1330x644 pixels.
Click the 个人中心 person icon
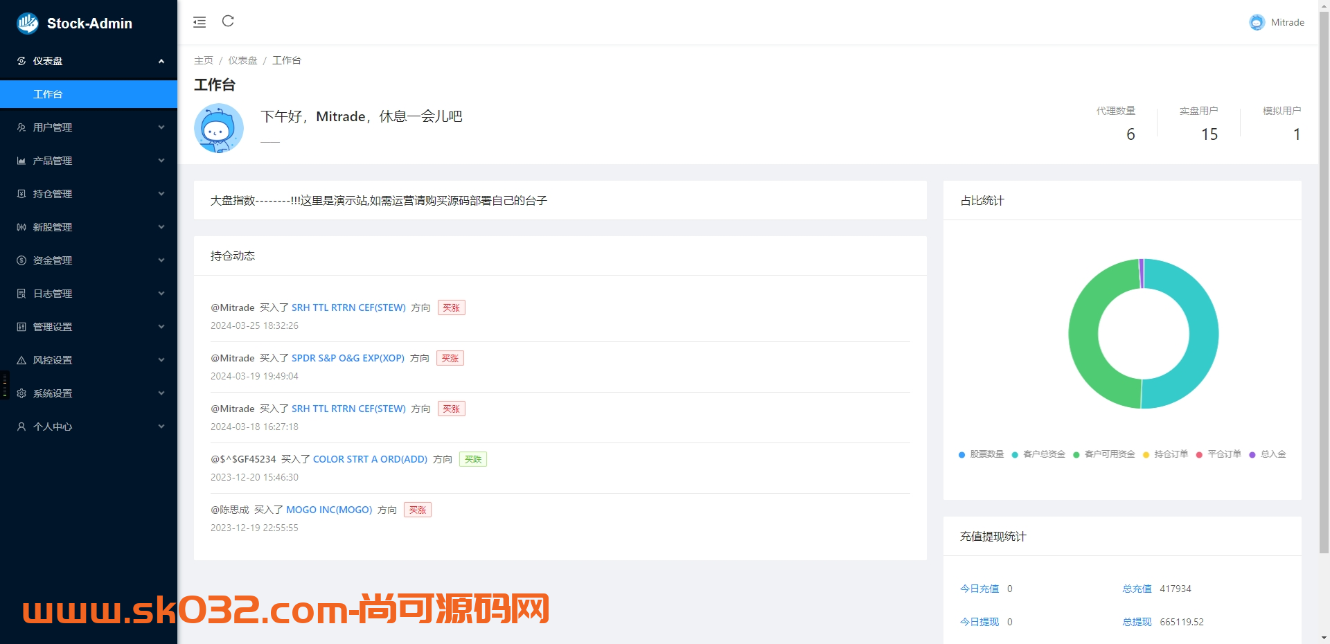pos(21,427)
